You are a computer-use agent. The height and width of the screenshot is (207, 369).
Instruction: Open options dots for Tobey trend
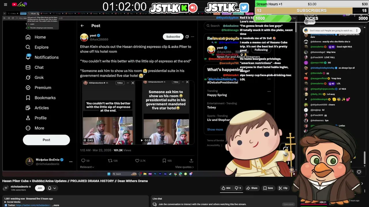pyautogui.click(x=269, y=104)
